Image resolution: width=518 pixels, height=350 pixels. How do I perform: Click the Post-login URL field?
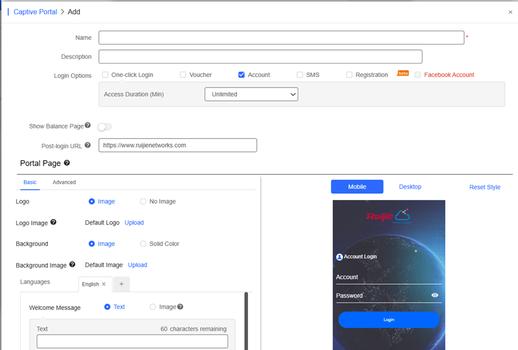[x=178, y=145]
